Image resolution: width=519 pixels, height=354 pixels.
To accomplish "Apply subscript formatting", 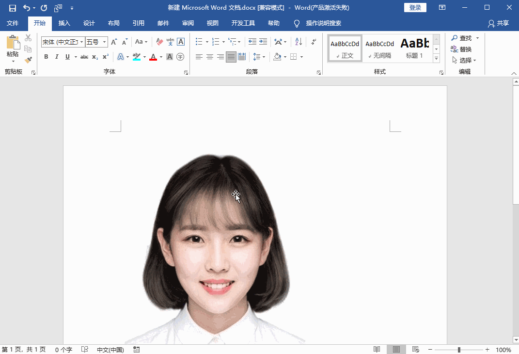I will [x=95, y=57].
